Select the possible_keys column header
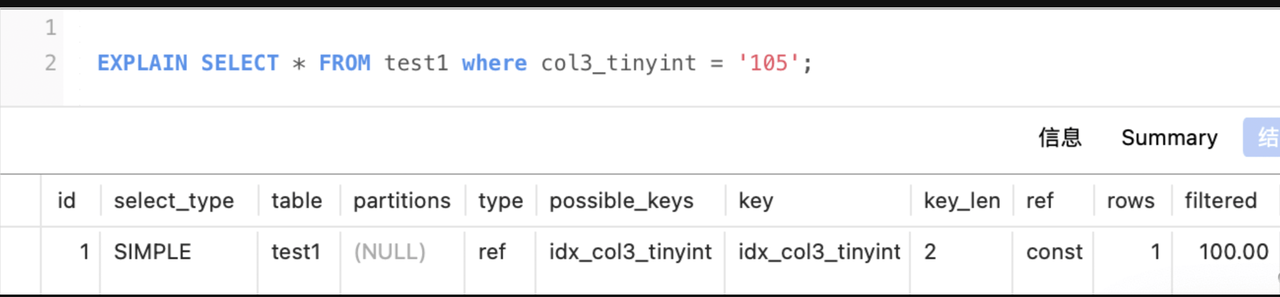The width and height of the screenshot is (1280, 297). [621, 201]
